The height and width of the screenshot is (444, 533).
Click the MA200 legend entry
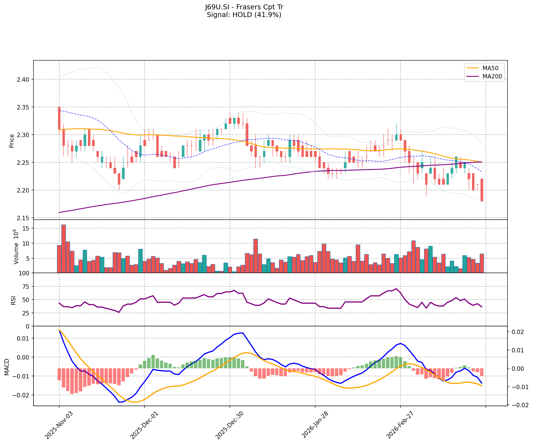pos(492,77)
